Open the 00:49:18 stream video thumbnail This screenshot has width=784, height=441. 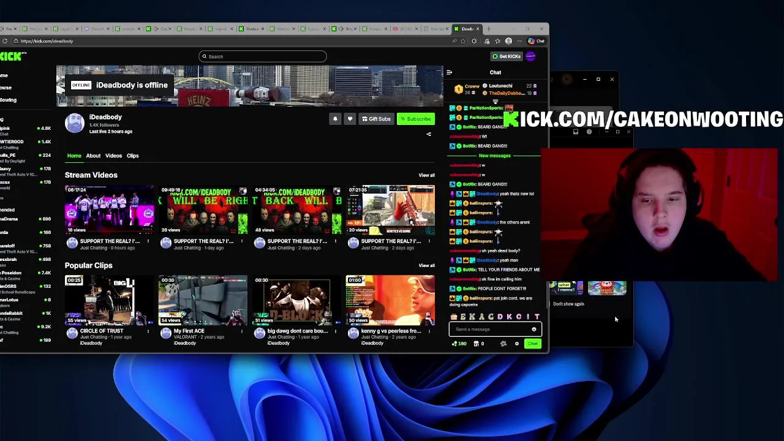click(203, 210)
